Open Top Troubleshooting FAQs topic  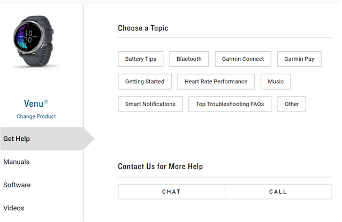tap(230, 104)
